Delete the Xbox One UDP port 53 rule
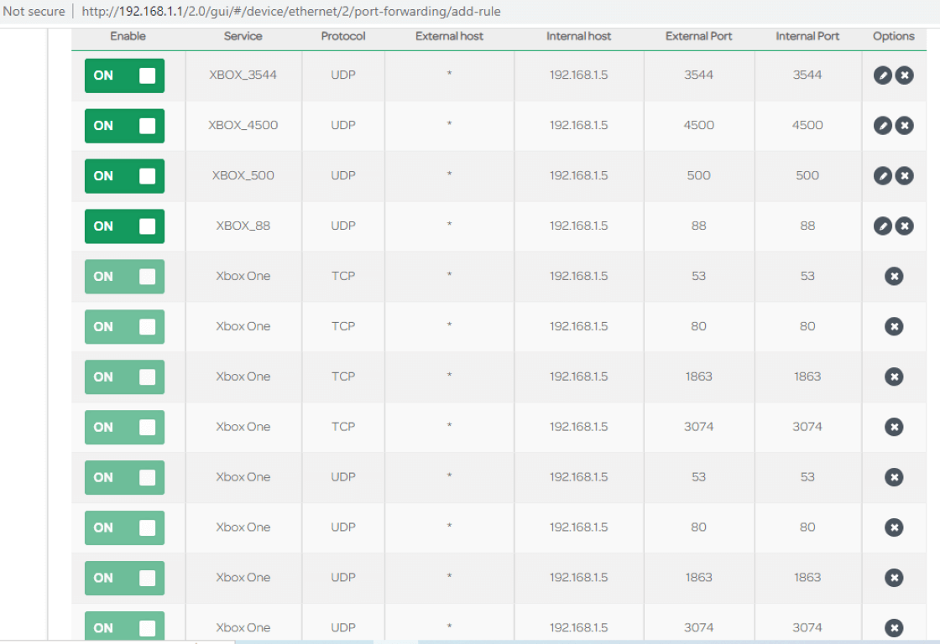This screenshot has width=940, height=644. pos(894,477)
